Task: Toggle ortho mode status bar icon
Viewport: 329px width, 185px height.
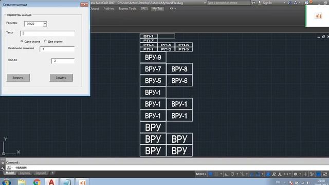Action: click(227, 174)
